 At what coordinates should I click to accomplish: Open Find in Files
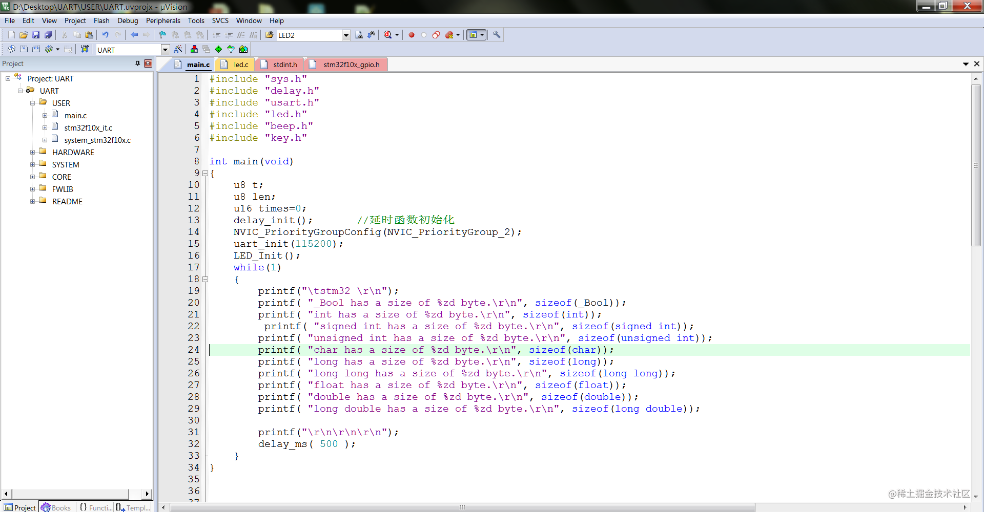point(270,35)
